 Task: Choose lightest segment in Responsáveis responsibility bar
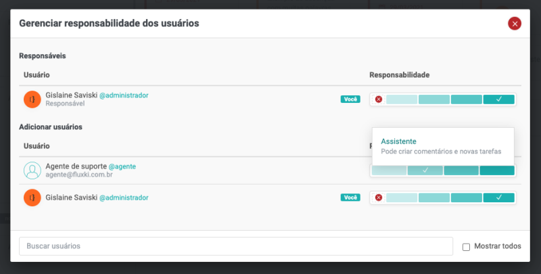pyautogui.click(x=402, y=99)
